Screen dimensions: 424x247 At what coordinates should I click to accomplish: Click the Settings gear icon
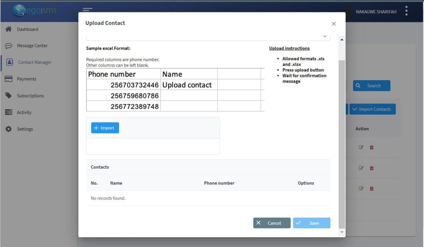tap(8, 129)
